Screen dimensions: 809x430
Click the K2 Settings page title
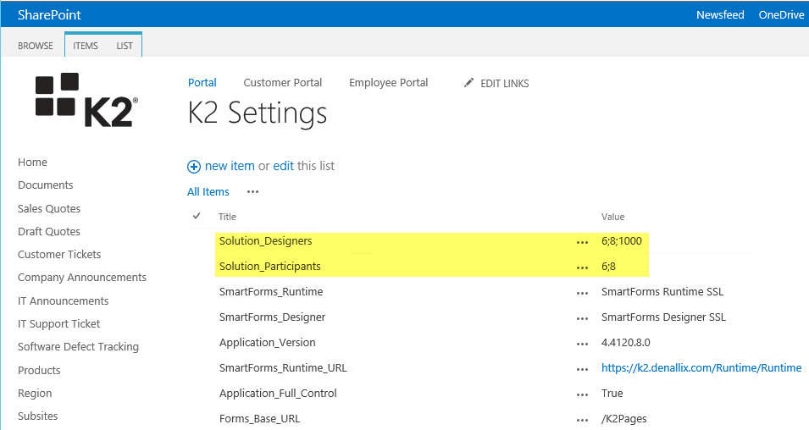click(258, 113)
